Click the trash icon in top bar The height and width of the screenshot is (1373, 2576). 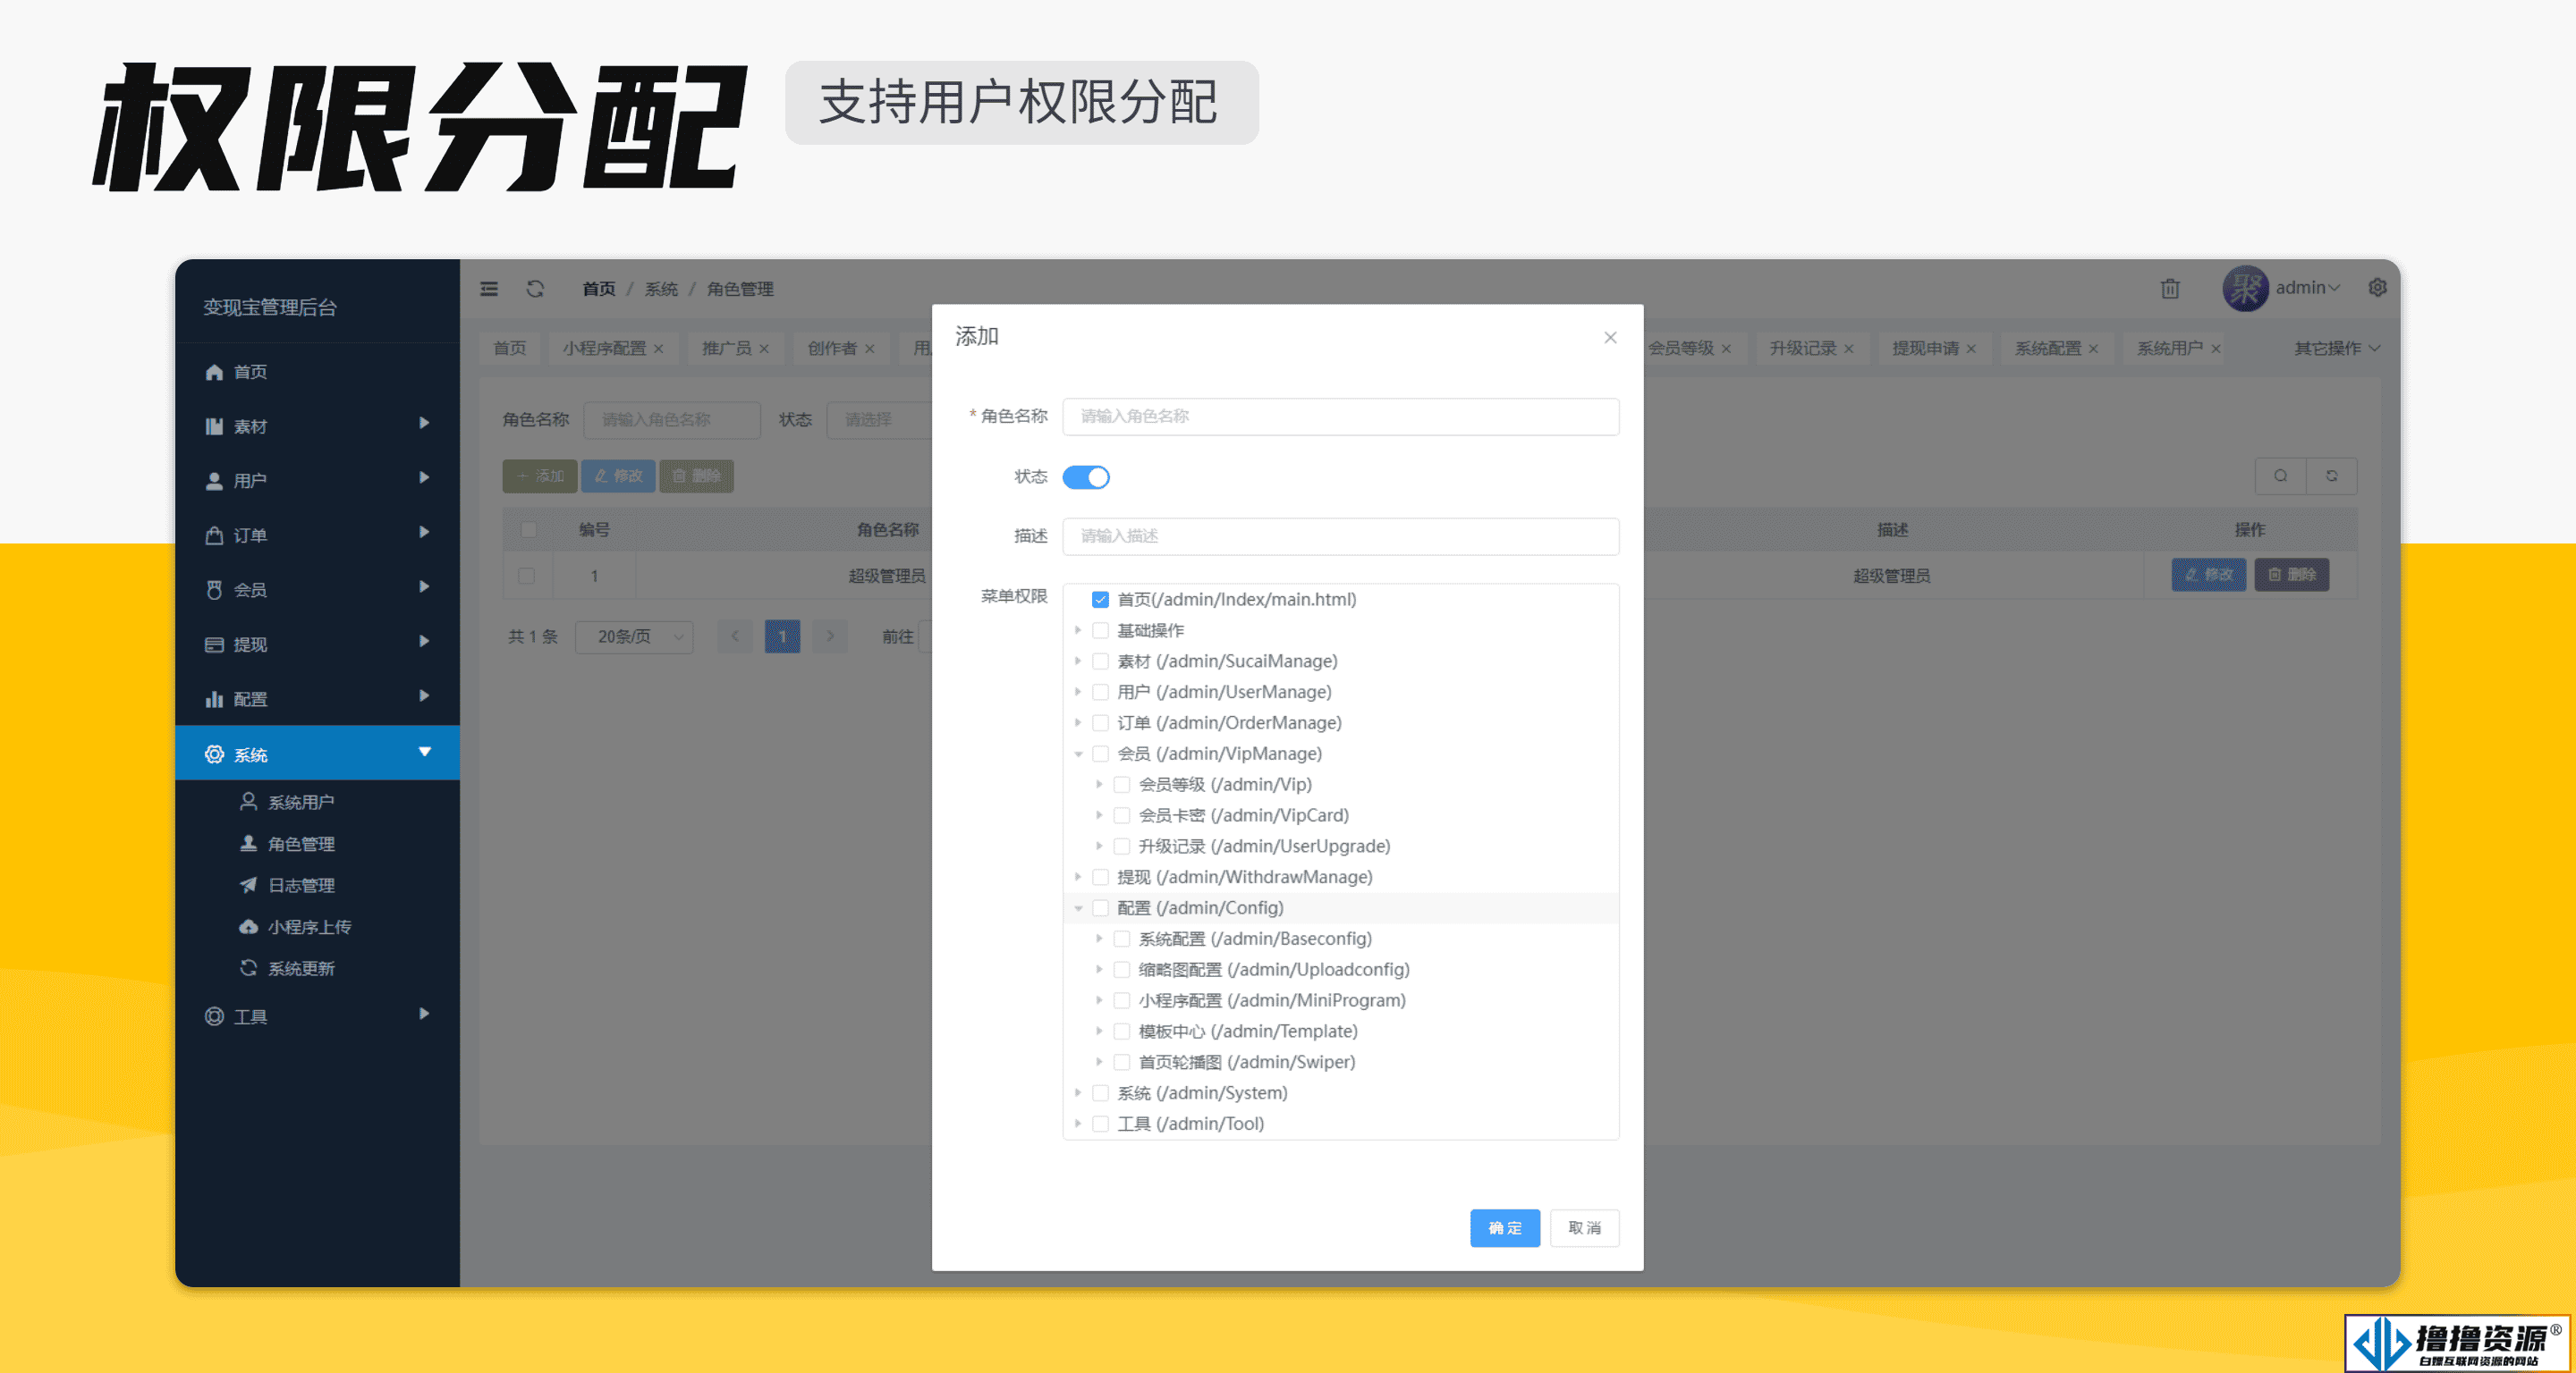pos(2170,289)
